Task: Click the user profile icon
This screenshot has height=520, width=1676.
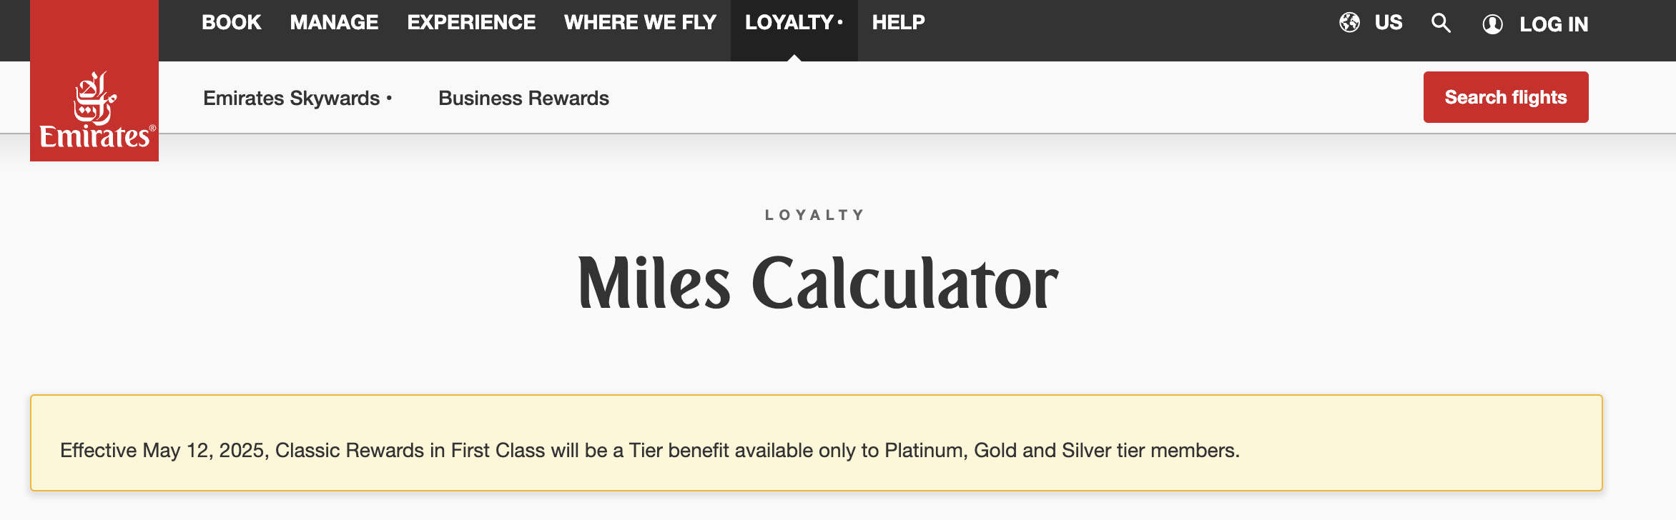Action: 1492,24
